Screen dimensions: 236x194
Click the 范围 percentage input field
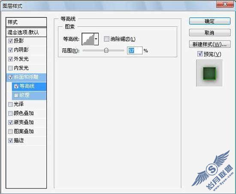(135, 50)
